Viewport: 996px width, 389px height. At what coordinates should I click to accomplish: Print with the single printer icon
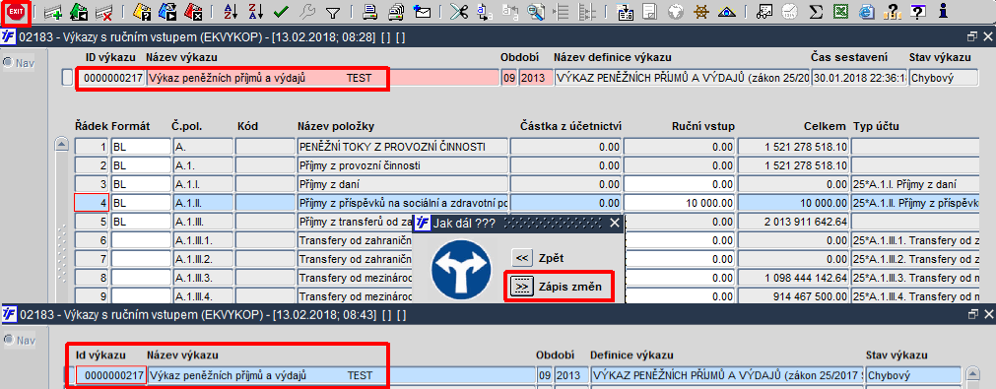click(370, 12)
